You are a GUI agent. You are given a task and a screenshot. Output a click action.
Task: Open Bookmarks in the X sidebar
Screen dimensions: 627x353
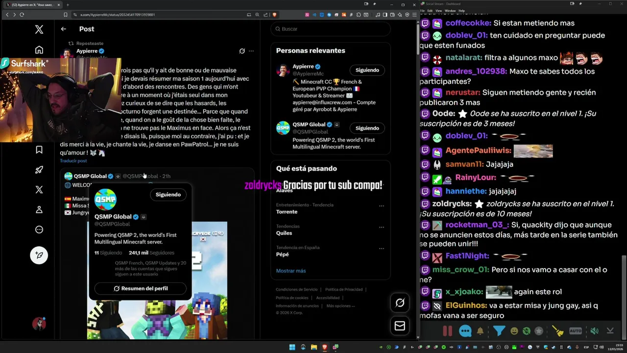pyautogui.click(x=39, y=150)
